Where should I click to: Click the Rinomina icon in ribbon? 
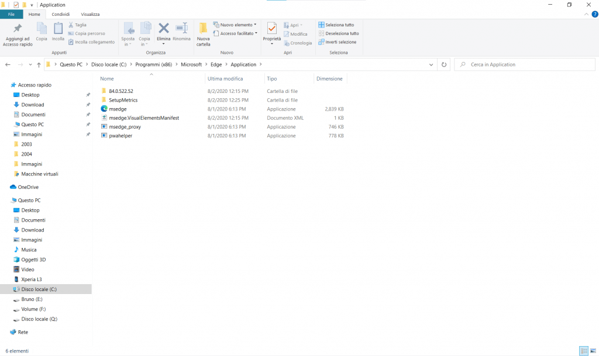[181, 28]
